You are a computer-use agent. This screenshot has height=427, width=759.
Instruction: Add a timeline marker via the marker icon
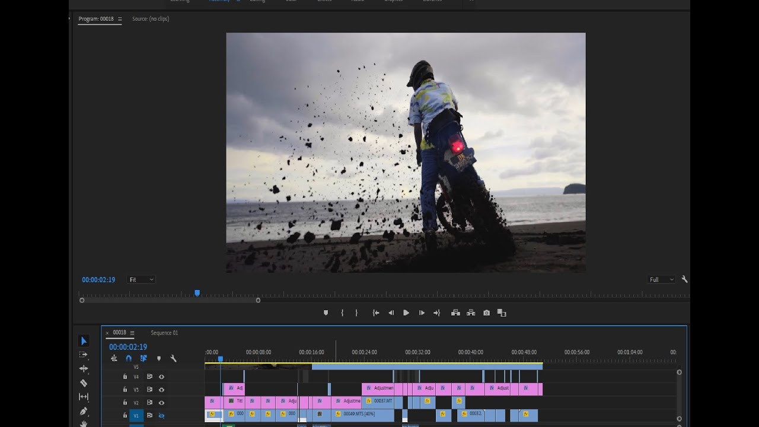(158, 358)
